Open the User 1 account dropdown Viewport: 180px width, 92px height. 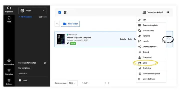pos(32,11)
